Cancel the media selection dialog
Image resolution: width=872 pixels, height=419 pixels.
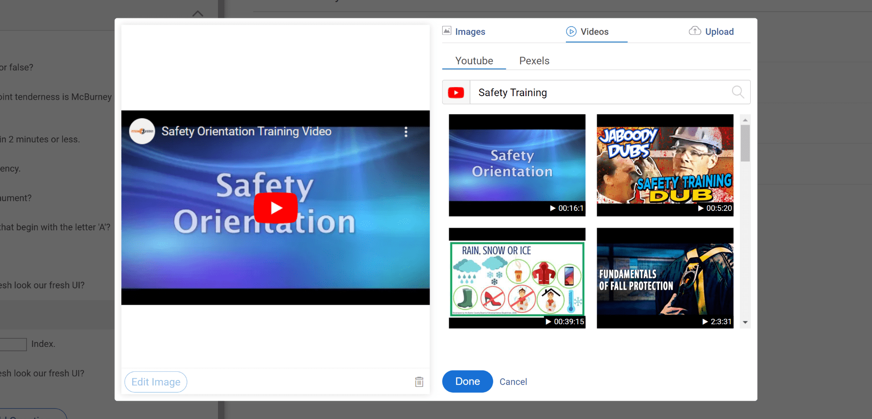tap(513, 382)
